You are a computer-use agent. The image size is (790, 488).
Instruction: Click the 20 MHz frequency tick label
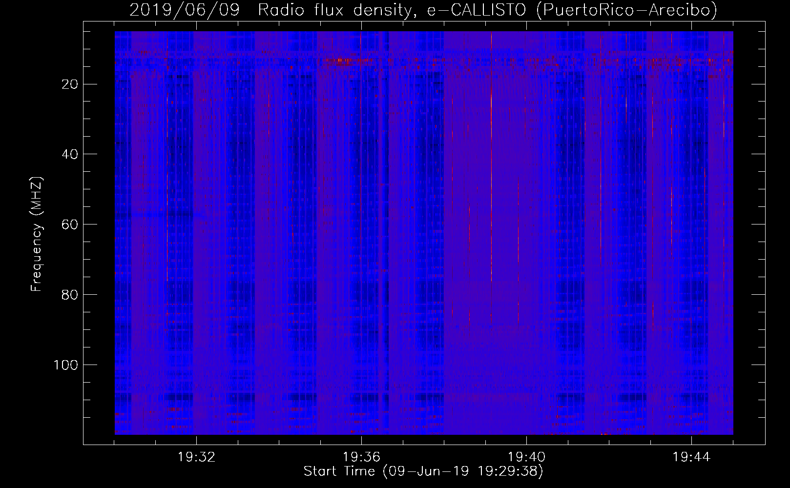70,84
